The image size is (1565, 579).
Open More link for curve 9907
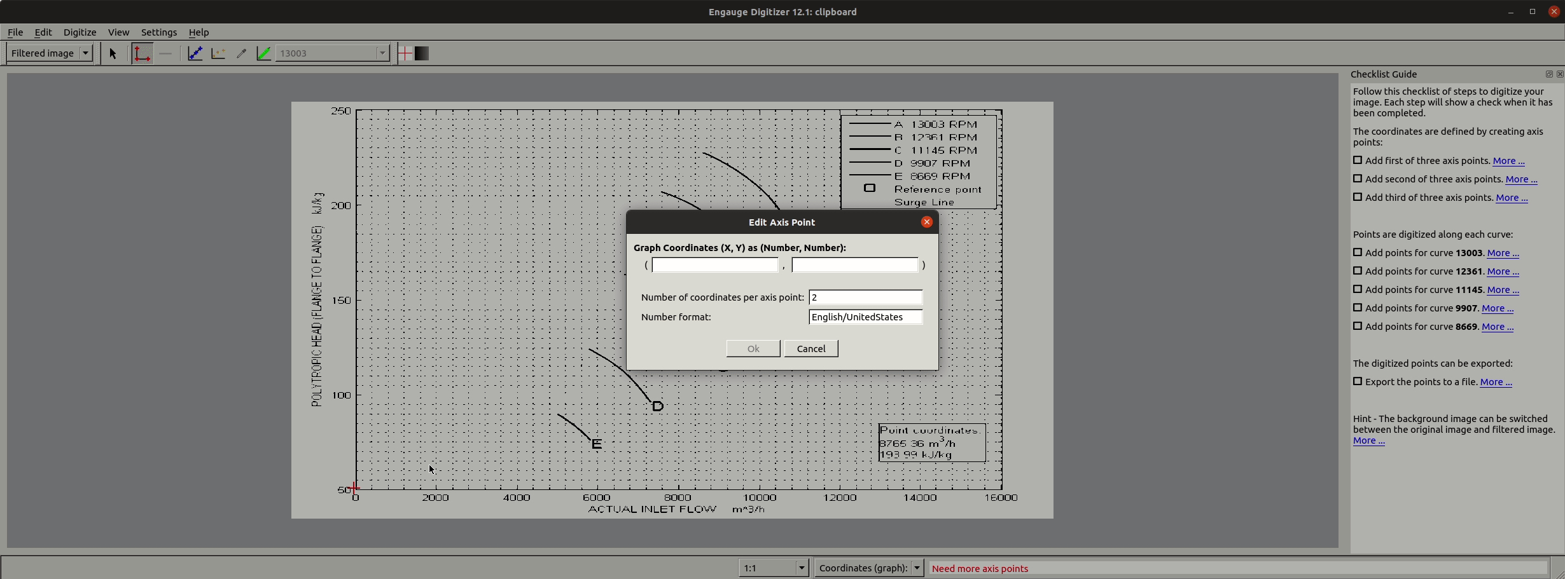tap(1498, 309)
